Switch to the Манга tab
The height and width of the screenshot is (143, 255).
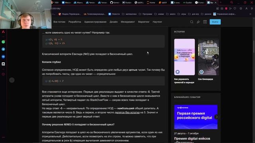[x=78, y=2]
